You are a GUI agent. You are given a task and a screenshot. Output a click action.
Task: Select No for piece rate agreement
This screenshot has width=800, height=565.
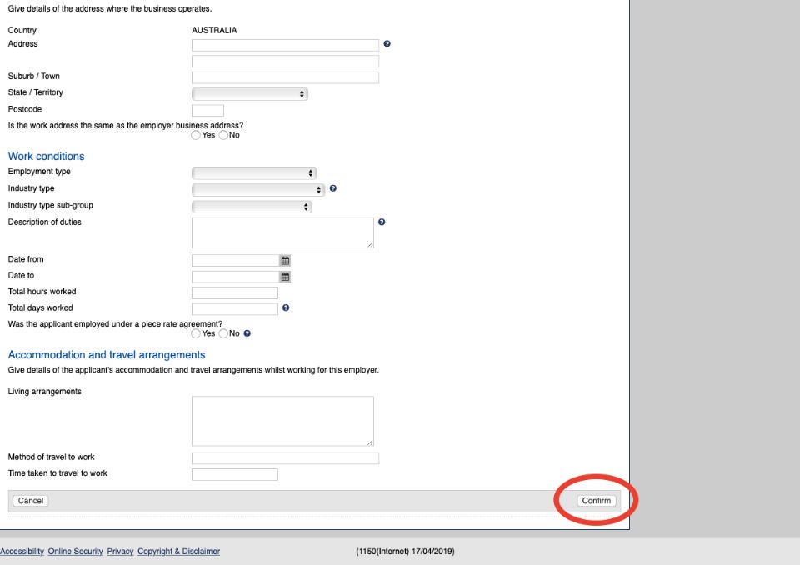(223, 333)
